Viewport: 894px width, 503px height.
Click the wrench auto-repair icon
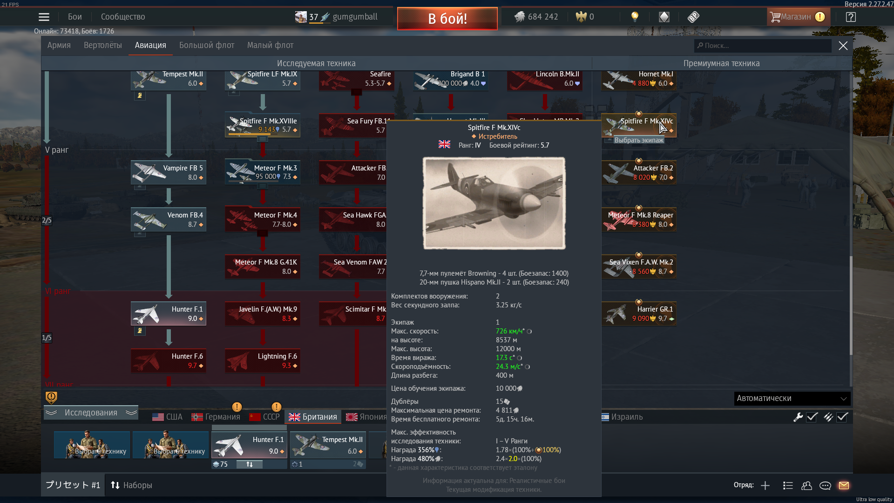click(798, 417)
